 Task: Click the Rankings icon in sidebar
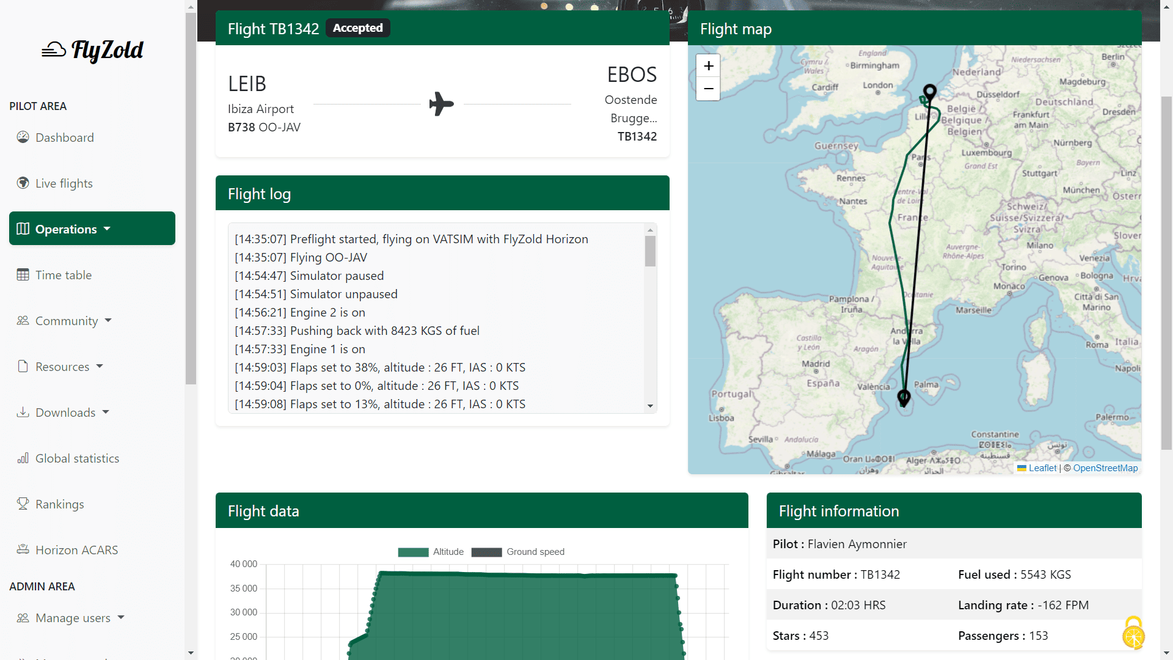click(x=23, y=504)
